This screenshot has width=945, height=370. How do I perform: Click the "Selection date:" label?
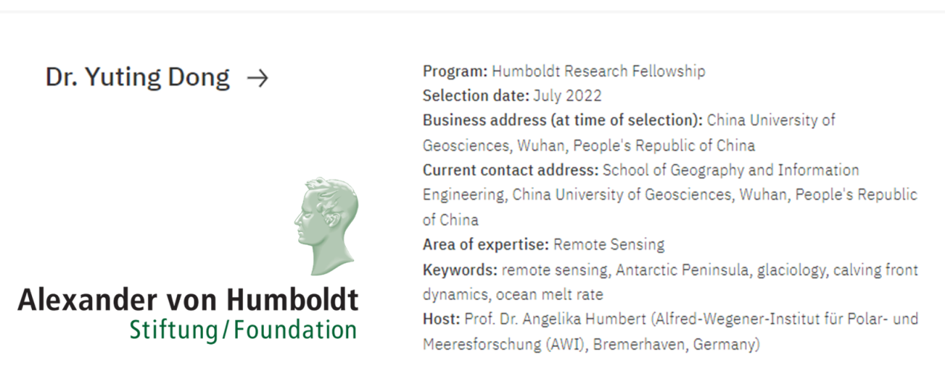tap(476, 96)
